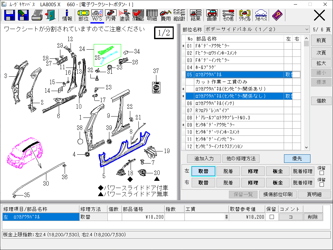Image resolution: width=333 pixels, height=250 pixels.
Task: Click the 他の修理方法 button
Action: [241, 159]
